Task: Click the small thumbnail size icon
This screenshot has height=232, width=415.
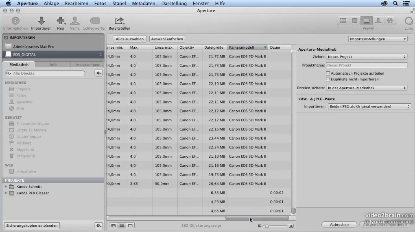Action: [260, 226]
